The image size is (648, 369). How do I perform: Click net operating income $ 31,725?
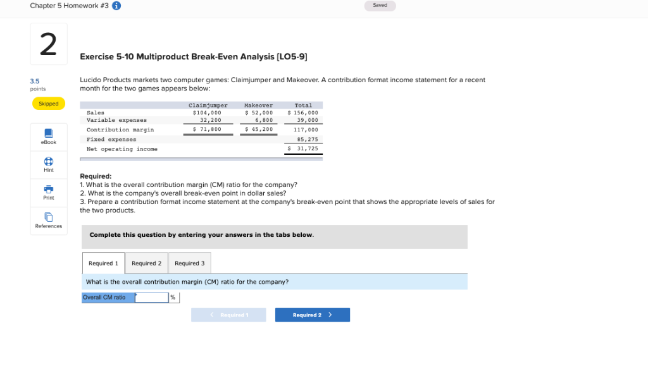tap(303, 148)
